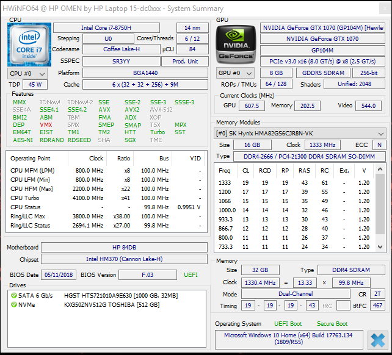This screenshot has width=392, height=355.
Task: Click the AVX2 feature label
Action: [132, 110]
